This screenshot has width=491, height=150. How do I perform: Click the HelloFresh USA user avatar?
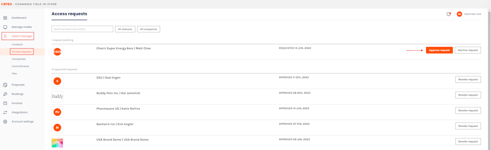tap(459, 14)
